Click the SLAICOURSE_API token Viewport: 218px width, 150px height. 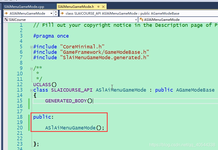72,90
